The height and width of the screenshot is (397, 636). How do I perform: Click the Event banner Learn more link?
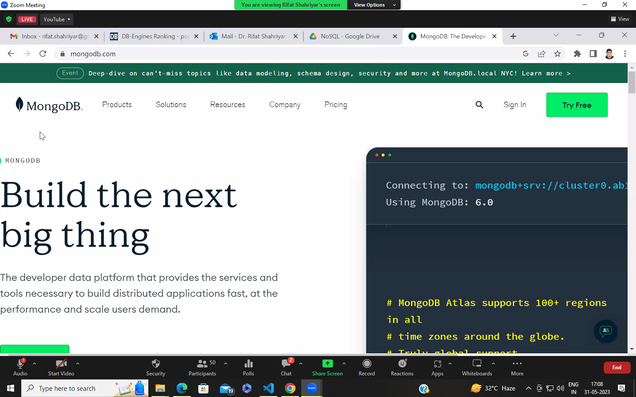click(x=546, y=73)
